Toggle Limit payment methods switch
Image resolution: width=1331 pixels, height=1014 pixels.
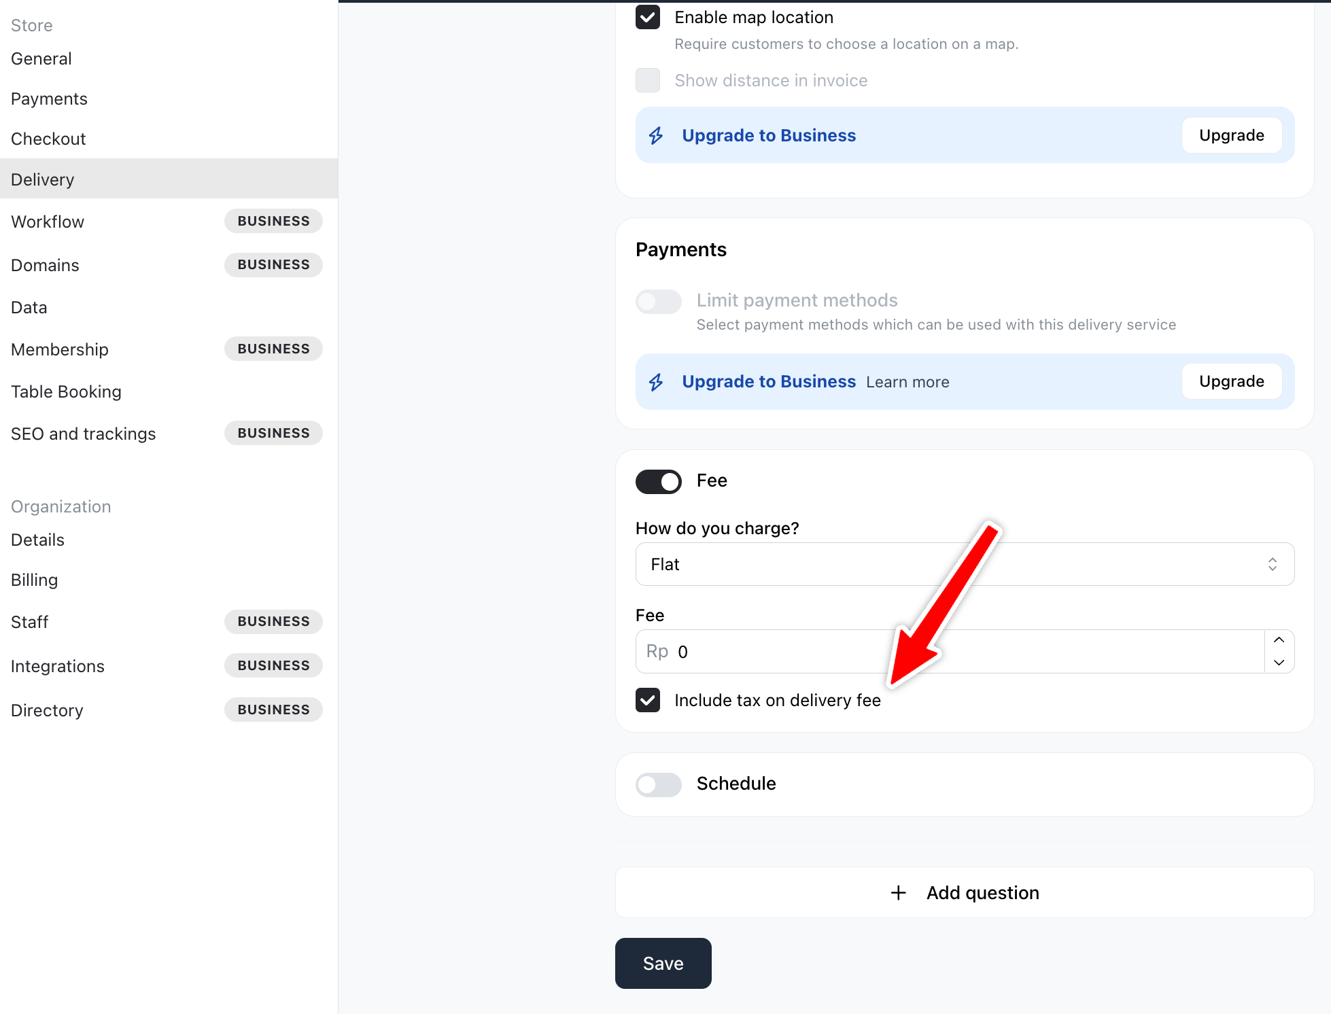pos(658,301)
